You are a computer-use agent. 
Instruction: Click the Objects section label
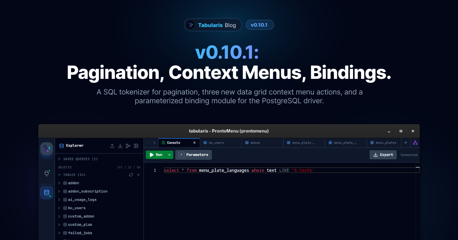[65, 167]
